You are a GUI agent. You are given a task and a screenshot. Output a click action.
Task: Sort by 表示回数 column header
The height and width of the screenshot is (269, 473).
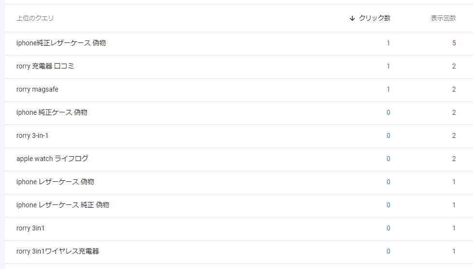443,18
